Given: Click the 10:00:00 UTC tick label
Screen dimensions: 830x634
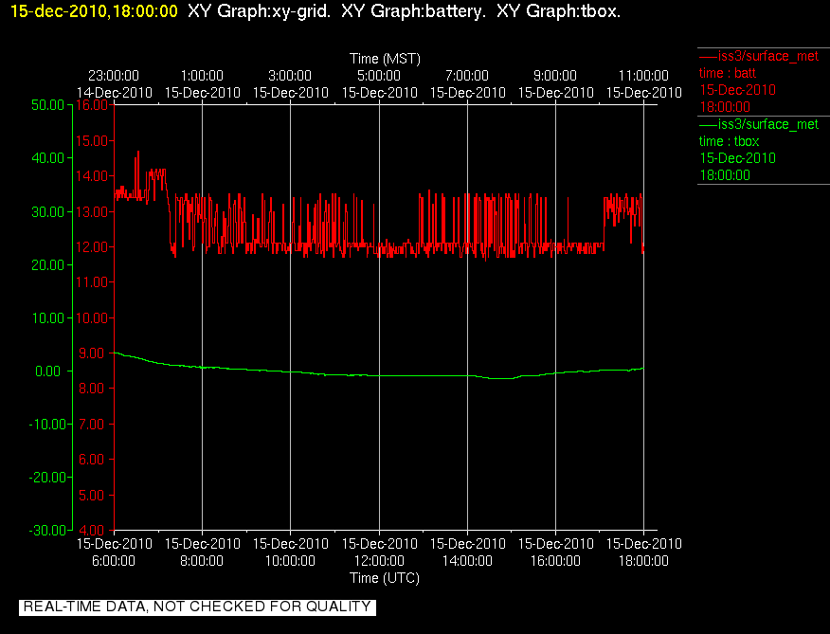Looking at the screenshot, I should 290,561.
